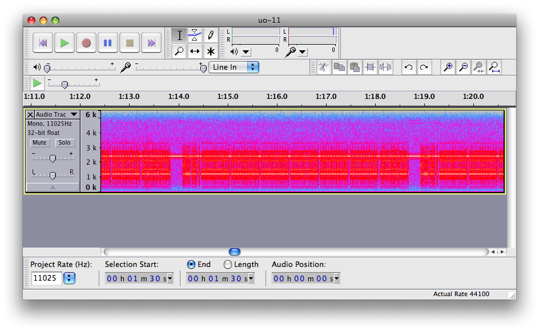This screenshot has width=539, height=331.
Task: Select the Draw pencil tool
Action: 210,35
